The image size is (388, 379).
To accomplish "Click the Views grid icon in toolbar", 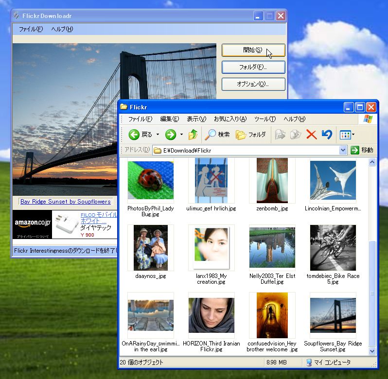I will tap(345, 135).
